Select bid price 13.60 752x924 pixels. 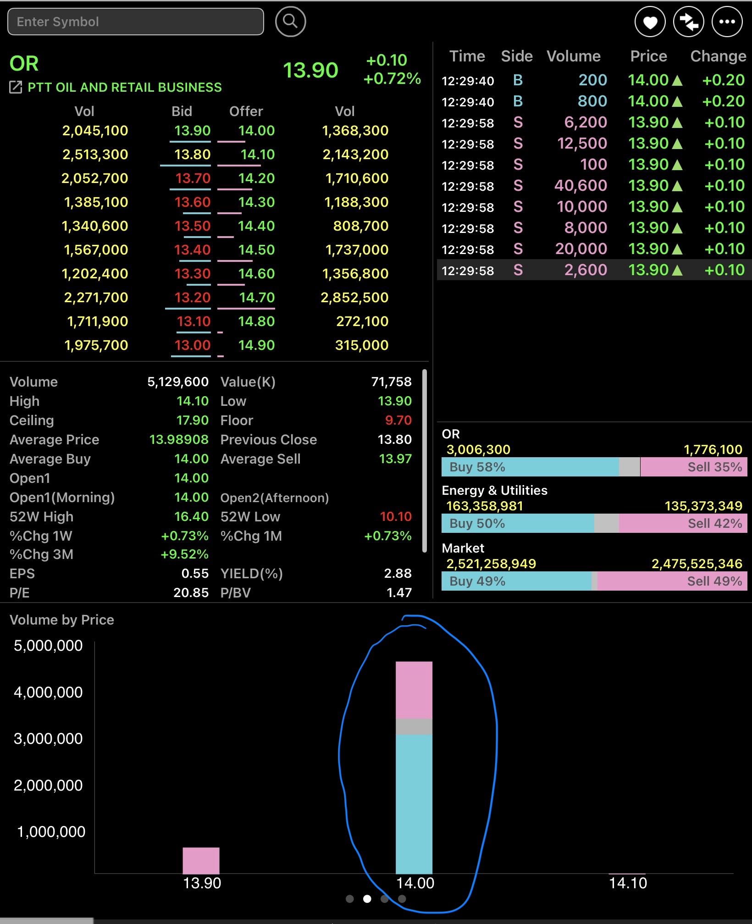[193, 202]
